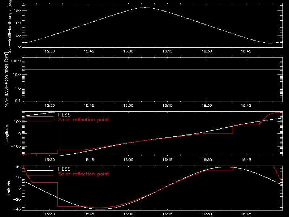The width and height of the screenshot is (289, 217).
Task: Click 16:00 time label under Earth angle plot
Action: click(128, 51)
